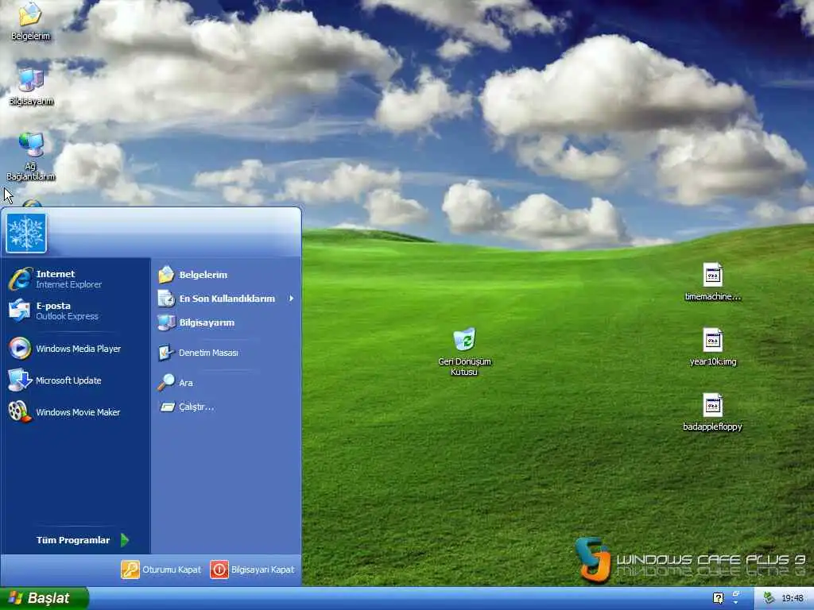Open En Son Kullandıklarım entry
The width and height of the screenshot is (814, 610).
(x=226, y=299)
